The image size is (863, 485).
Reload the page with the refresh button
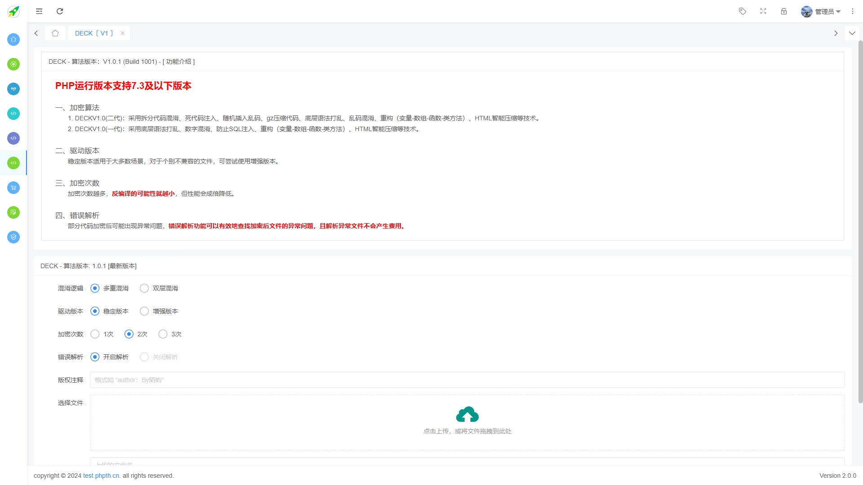59,11
